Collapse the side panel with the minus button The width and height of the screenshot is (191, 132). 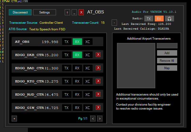(114, 22)
